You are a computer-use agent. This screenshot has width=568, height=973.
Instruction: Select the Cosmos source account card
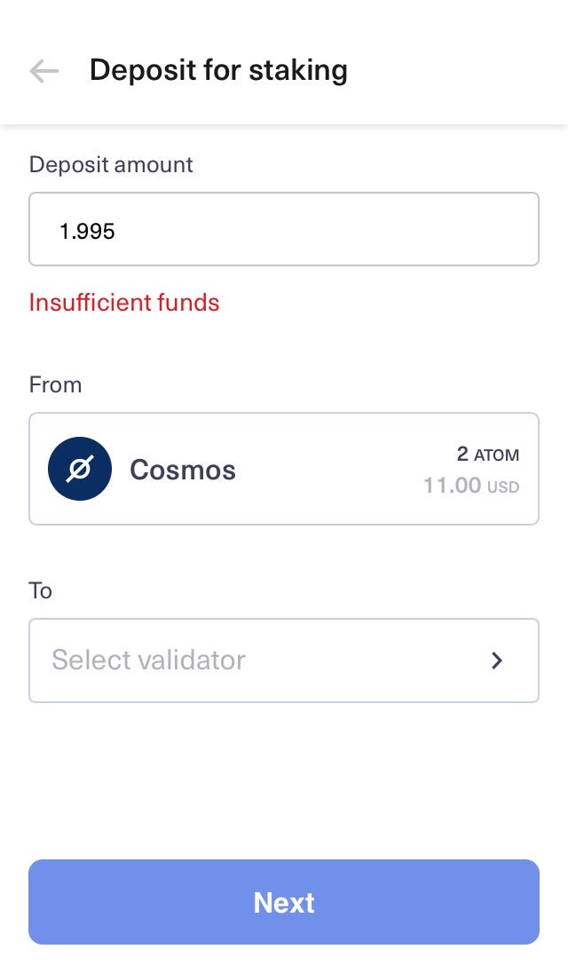pos(284,469)
